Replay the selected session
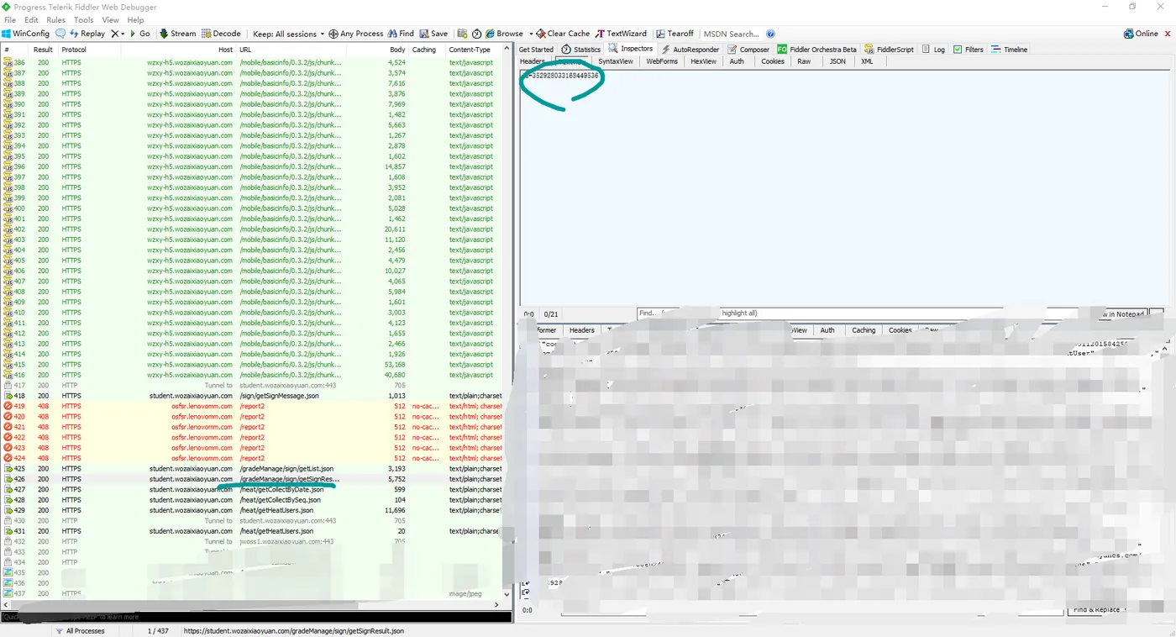 [87, 34]
